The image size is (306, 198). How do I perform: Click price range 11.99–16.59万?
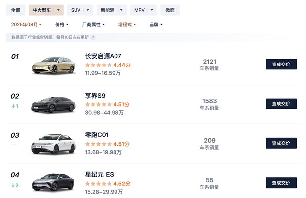point(103,73)
